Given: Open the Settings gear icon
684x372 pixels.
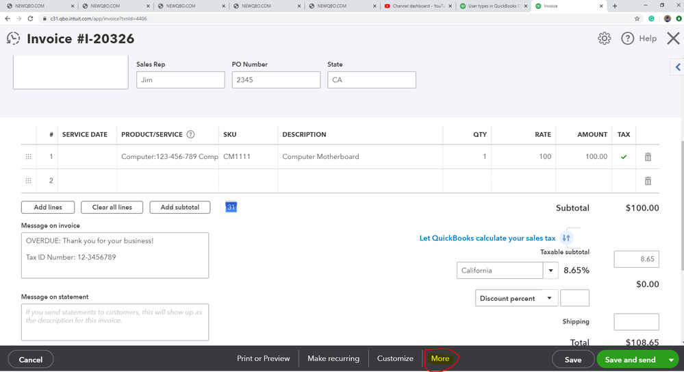Looking at the screenshot, I should pos(604,38).
